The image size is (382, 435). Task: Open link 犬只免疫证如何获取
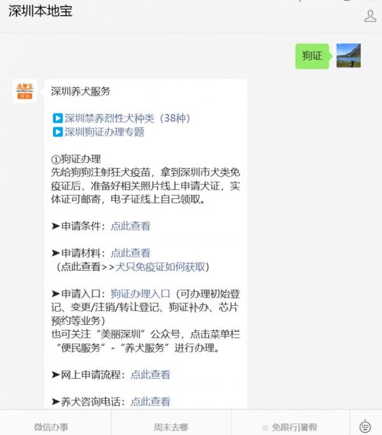click(160, 267)
